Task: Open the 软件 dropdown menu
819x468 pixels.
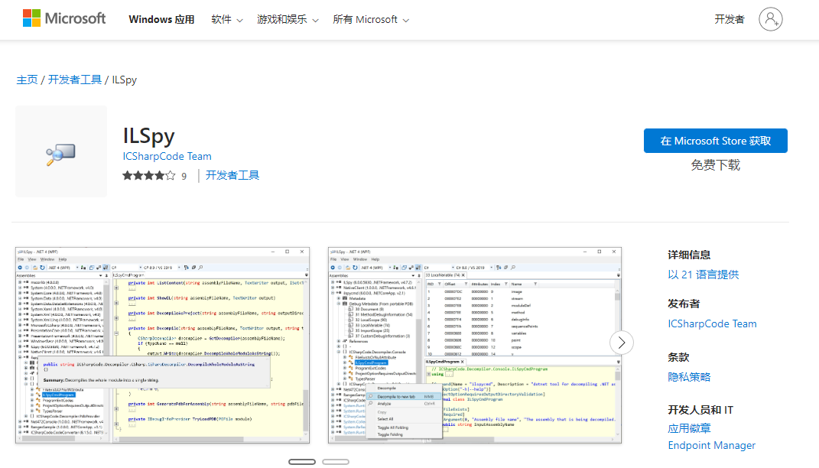Action: (x=226, y=19)
